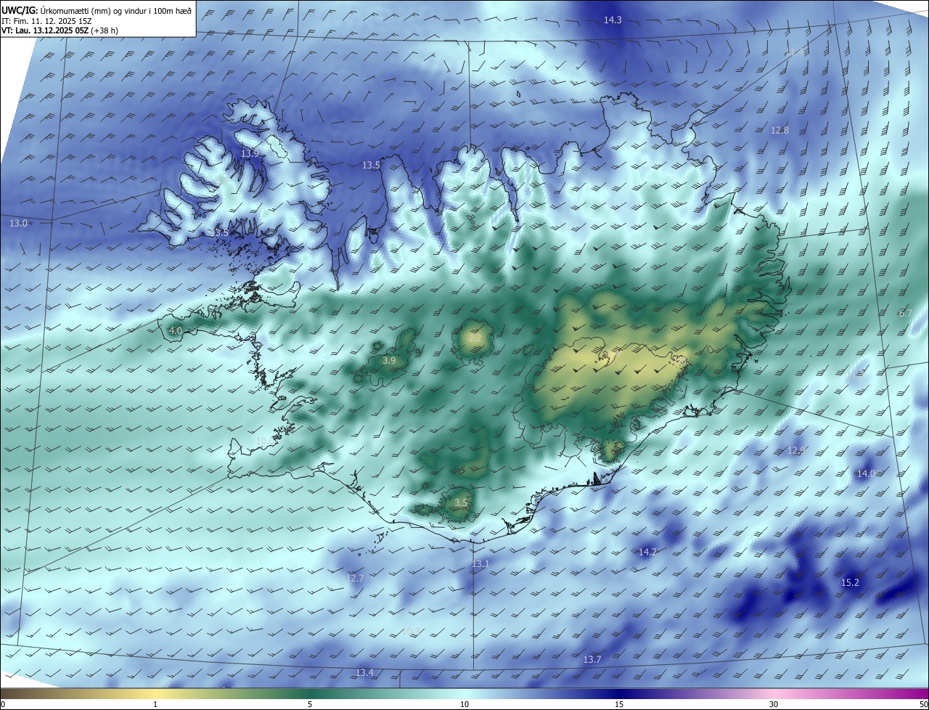Click the 10.0 value label

(266, 441)
